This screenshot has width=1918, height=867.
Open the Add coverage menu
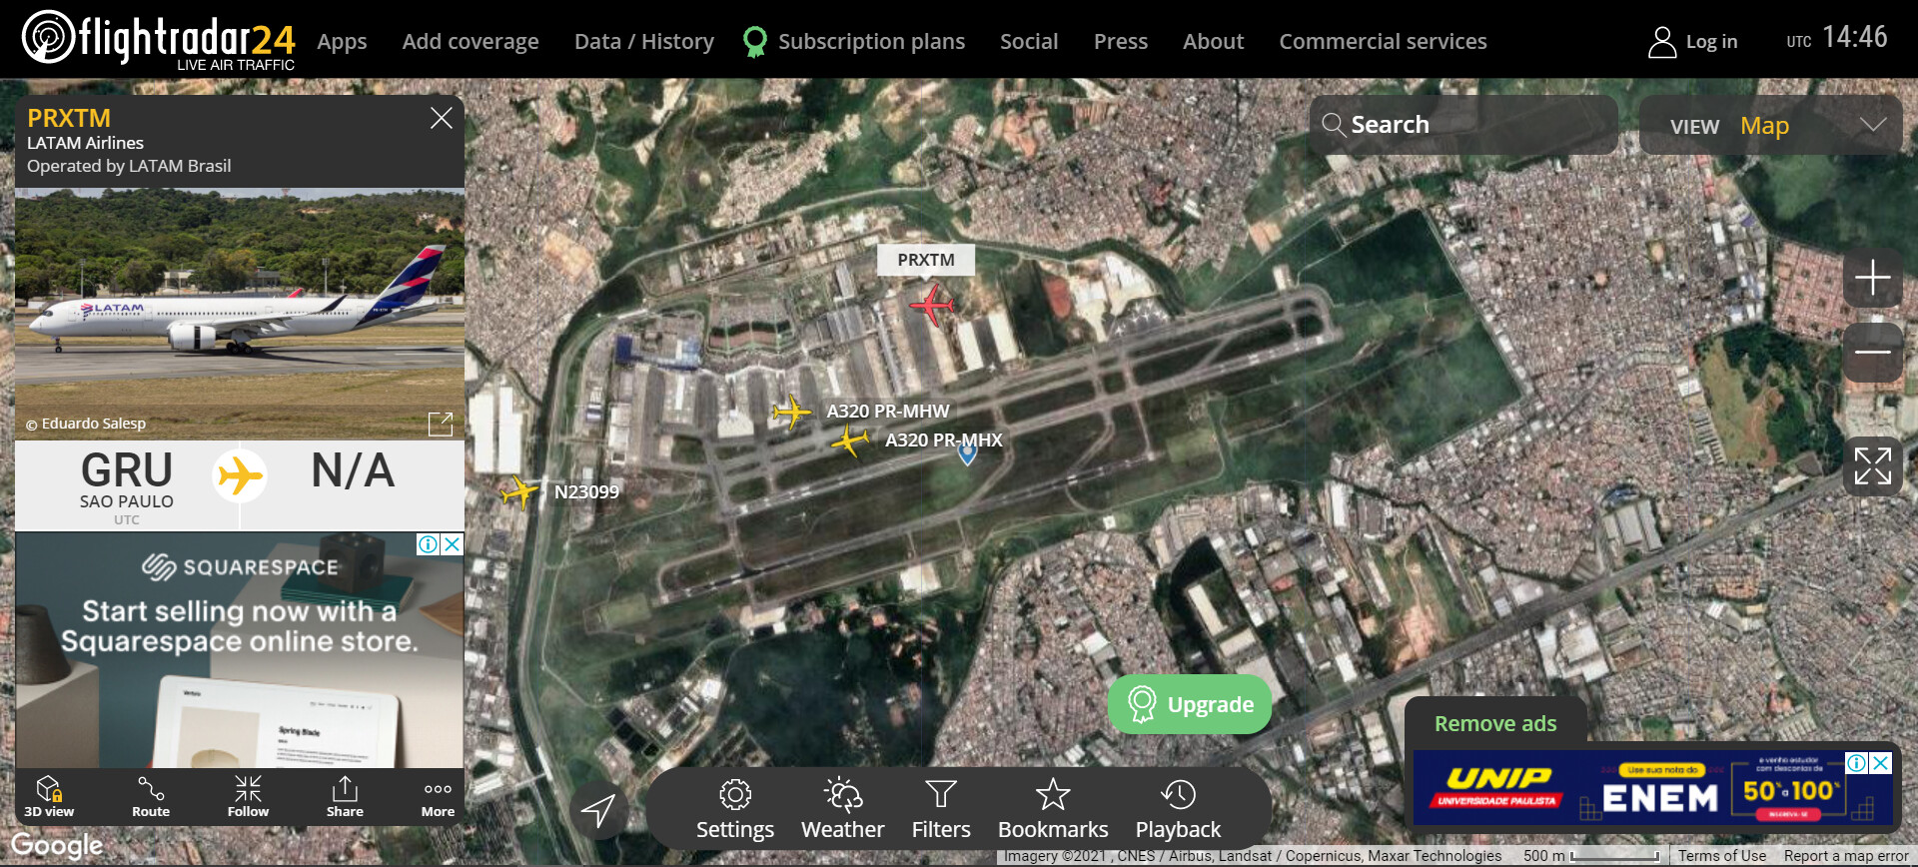click(x=471, y=41)
